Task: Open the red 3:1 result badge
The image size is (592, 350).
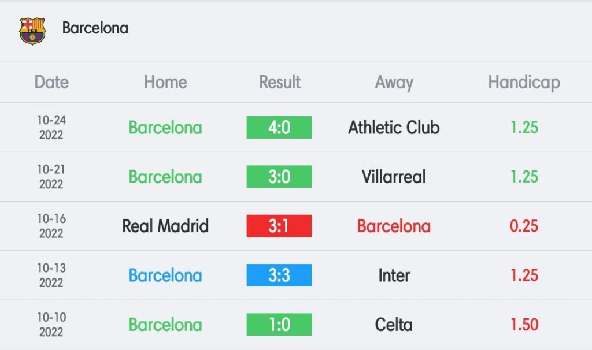Action: click(x=279, y=226)
